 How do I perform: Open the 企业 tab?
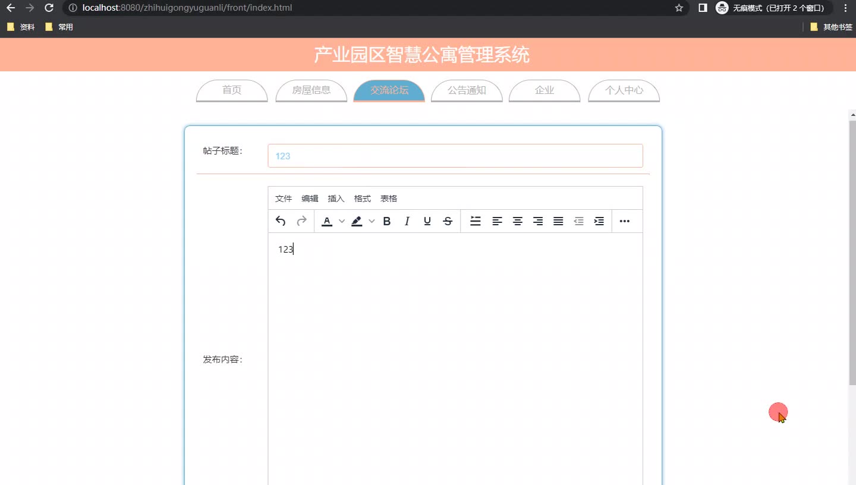pyautogui.click(x=545, y=90)
